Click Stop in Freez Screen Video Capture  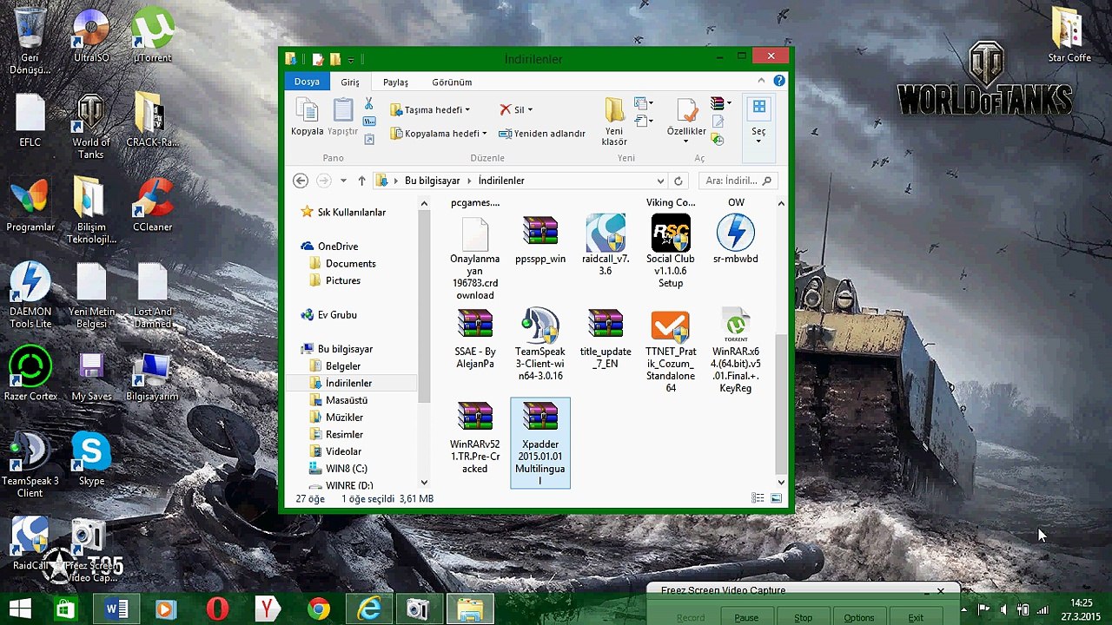point(803,617)
